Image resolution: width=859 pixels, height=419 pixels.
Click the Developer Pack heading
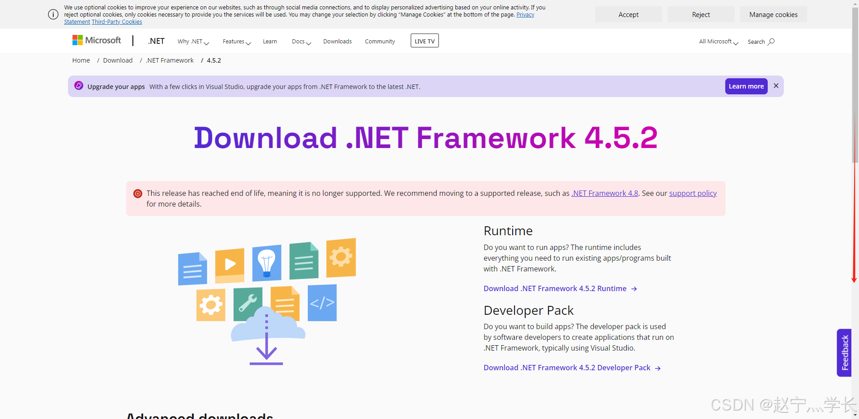click(x=529, y=310)
